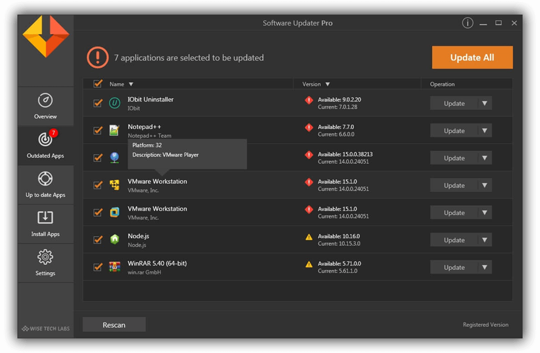The height and width of the screenshot is (353, 540).
Task: Update the VMware Player row
Action: 454,158
